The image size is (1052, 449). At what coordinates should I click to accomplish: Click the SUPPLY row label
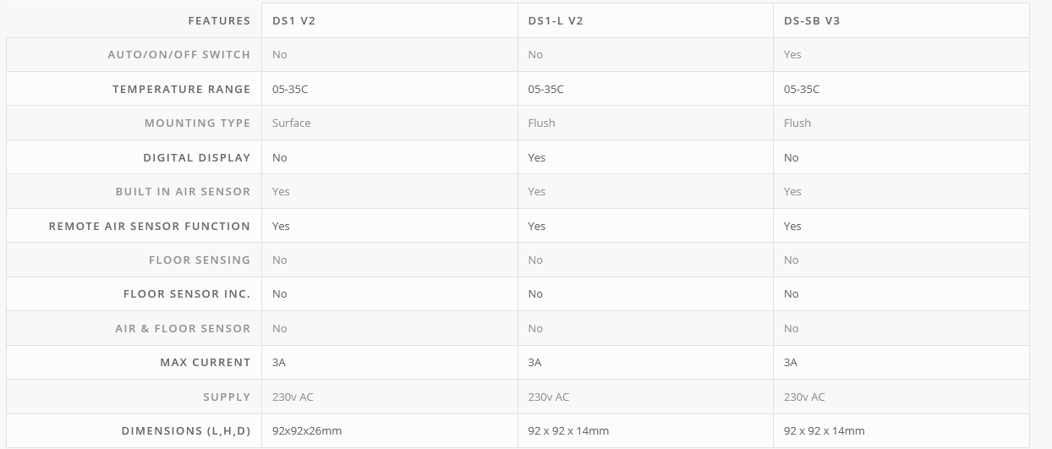227,397
